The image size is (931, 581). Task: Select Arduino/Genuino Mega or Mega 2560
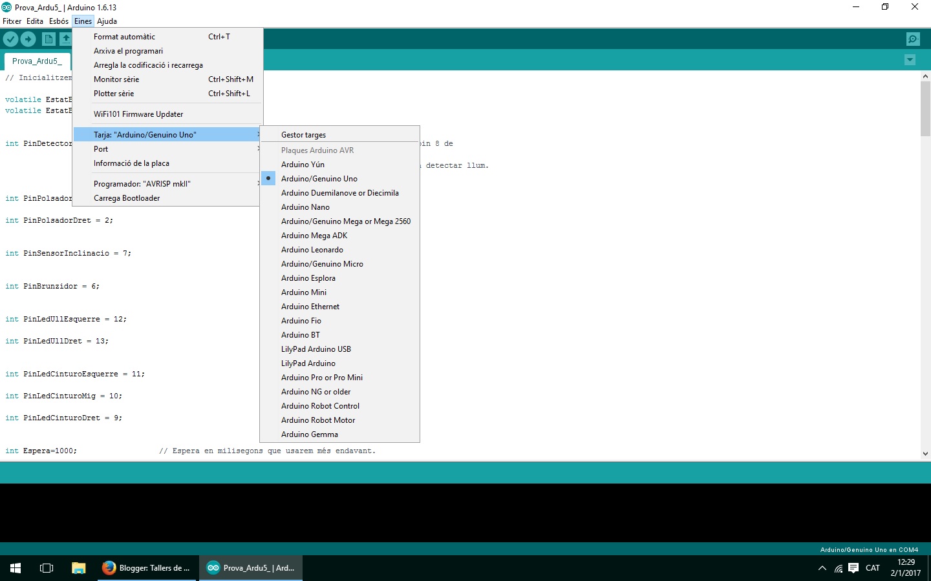click(x=340, y=221)
